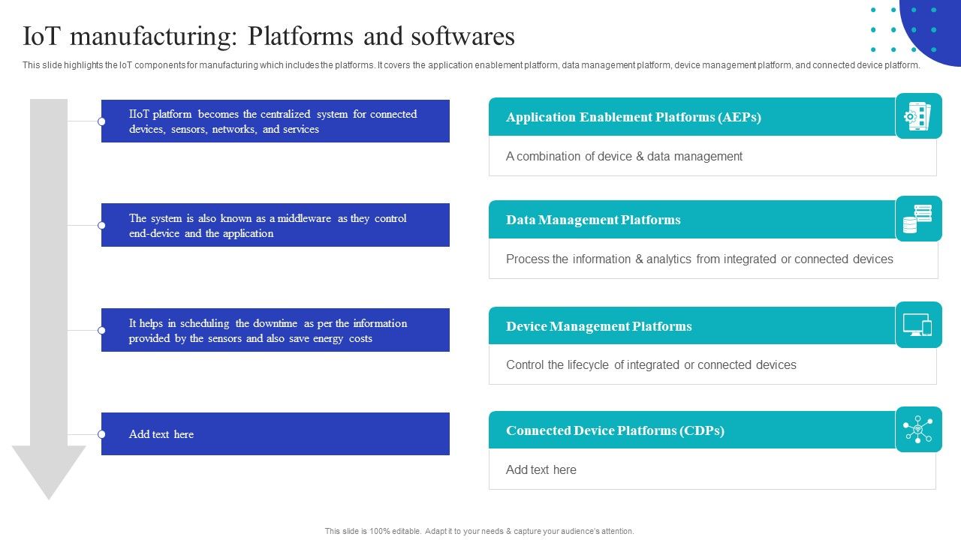Select the 'Application Enablement Platforms (AEPs)' header
Image resolution: width=961 pixels, height=540 pixels.
pos(692,117)
